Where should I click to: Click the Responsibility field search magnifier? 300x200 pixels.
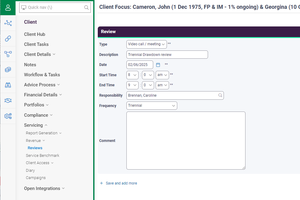pyautogui.click(x=220, y=95)
